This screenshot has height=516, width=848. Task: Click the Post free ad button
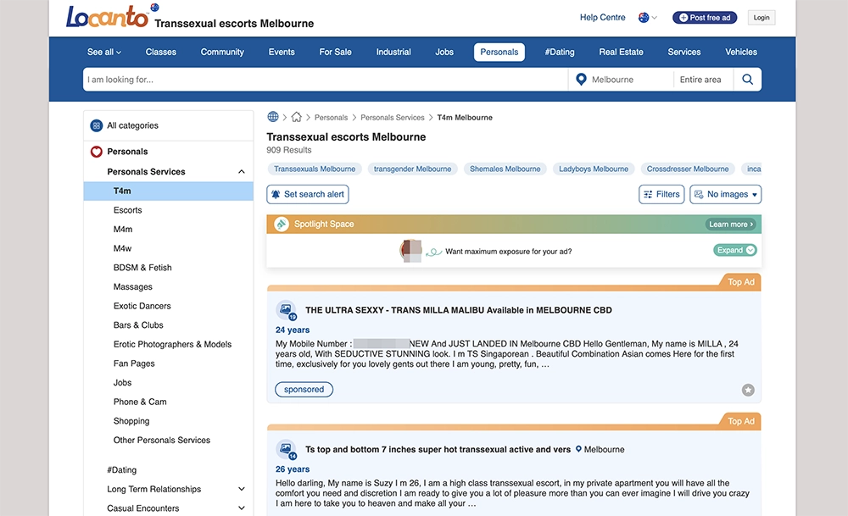point(705,18)
